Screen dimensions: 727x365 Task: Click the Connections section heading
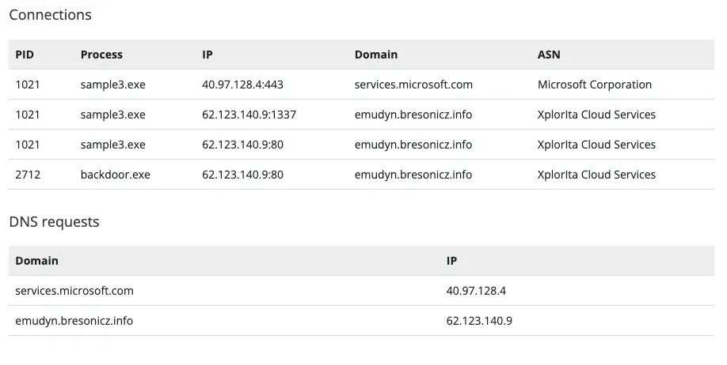50,15
